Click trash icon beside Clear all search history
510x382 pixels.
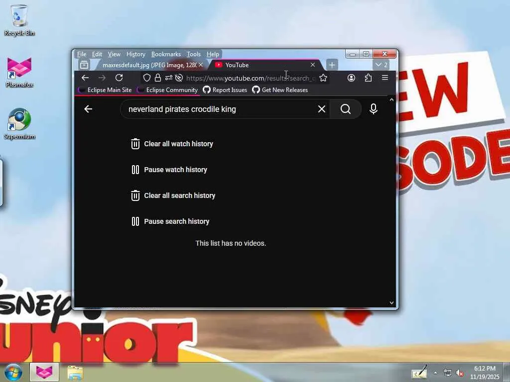[x=135, y=195]
